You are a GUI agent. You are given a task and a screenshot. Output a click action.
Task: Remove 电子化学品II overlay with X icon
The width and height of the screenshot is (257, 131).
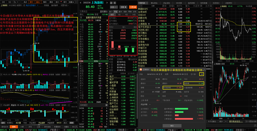coord(38,5)
